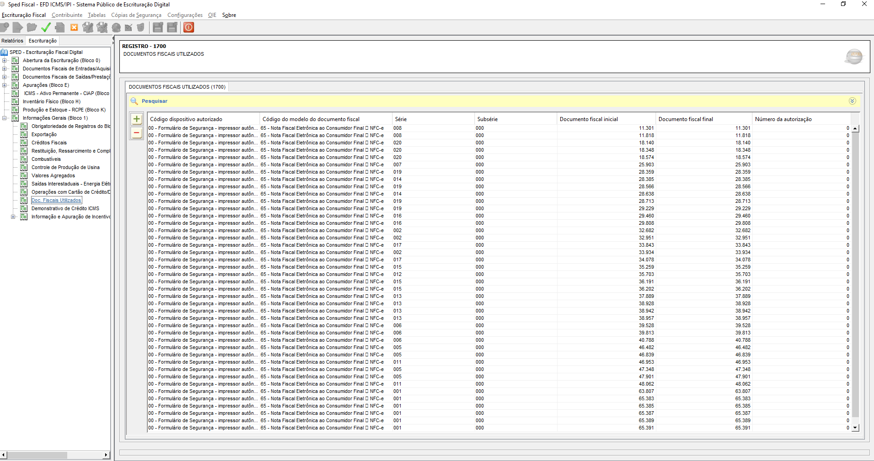
Task: Click the table's scroll down arrow
Action: click(855, 428)
